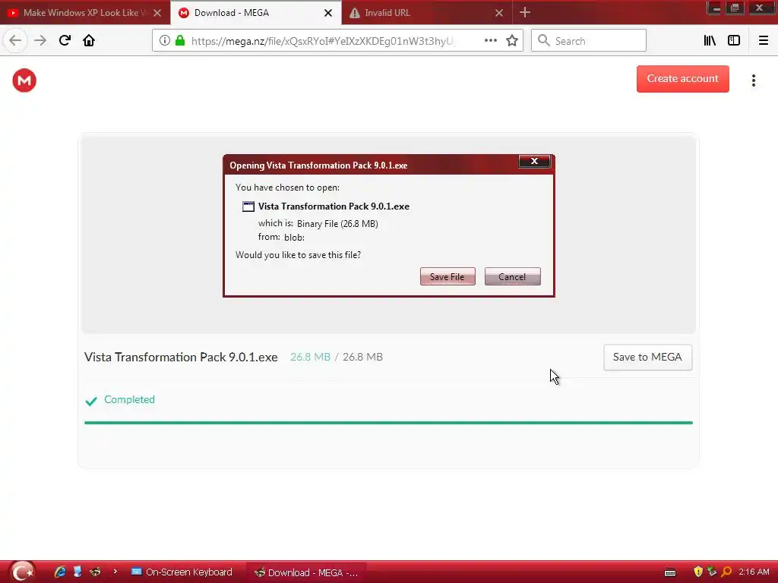778x583 pixels.
Task: Show site information icon in address bar
Action: click(x=165, y=41)
